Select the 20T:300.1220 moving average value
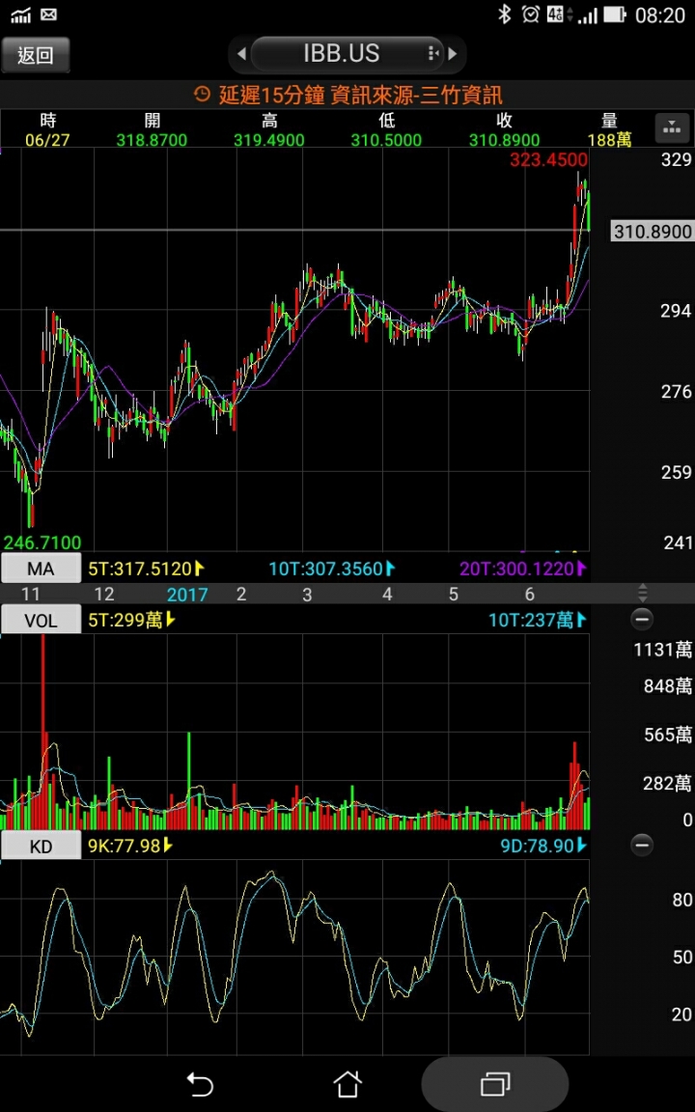The height and width of the screenshot is (1112, 695). tap(523, 568)
